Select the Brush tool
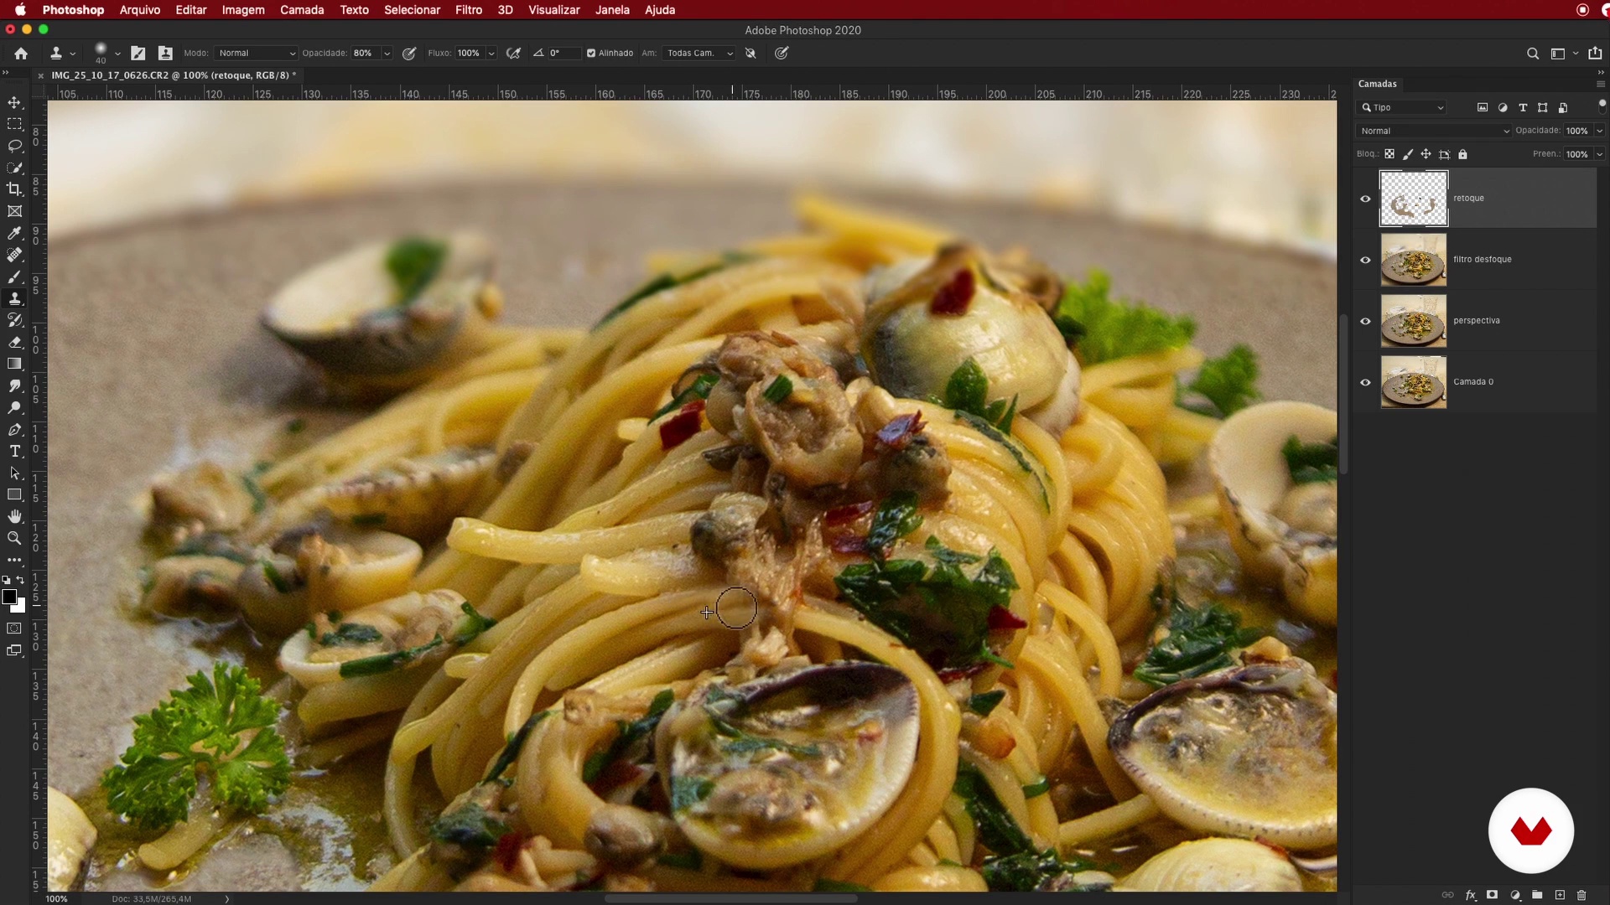 click(x=14, y=277)
